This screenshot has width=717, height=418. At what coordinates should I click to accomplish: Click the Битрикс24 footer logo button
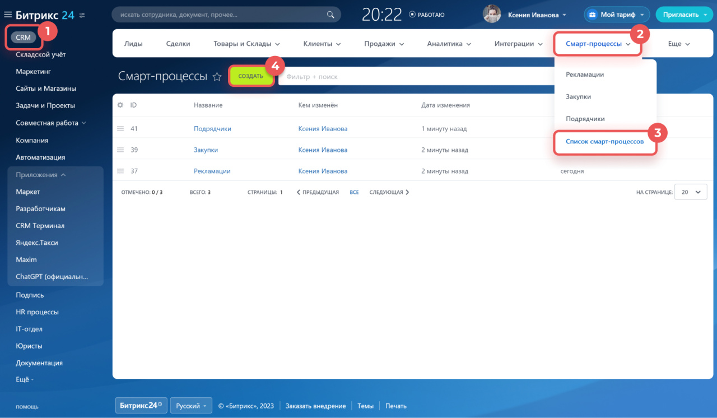click(141, 405)
